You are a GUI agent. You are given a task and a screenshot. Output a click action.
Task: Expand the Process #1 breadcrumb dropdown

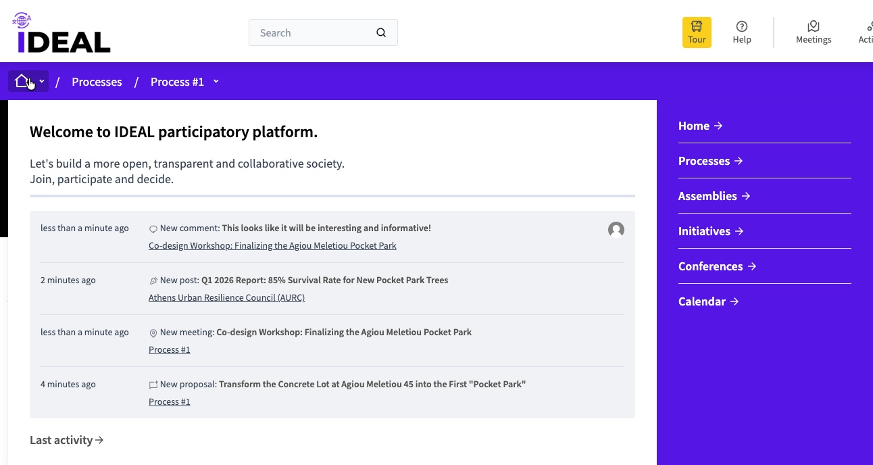click(x=216, y=81)
